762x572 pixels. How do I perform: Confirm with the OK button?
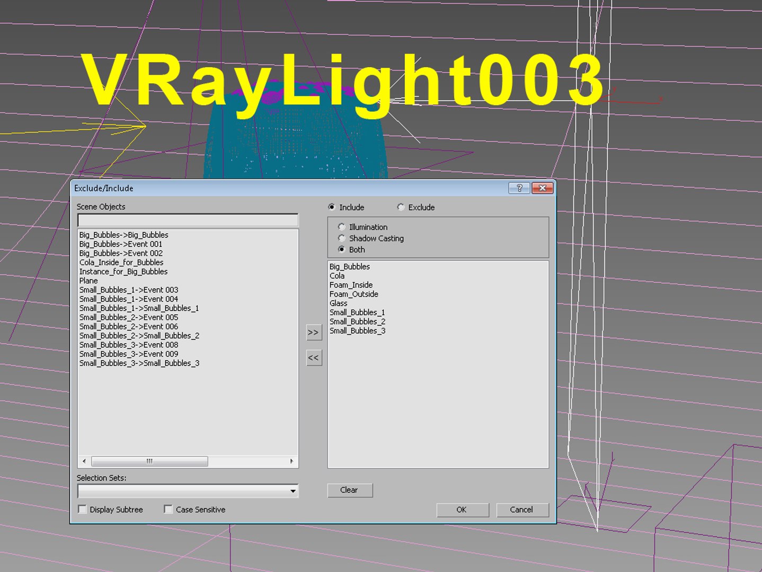(x=462, y=510)
